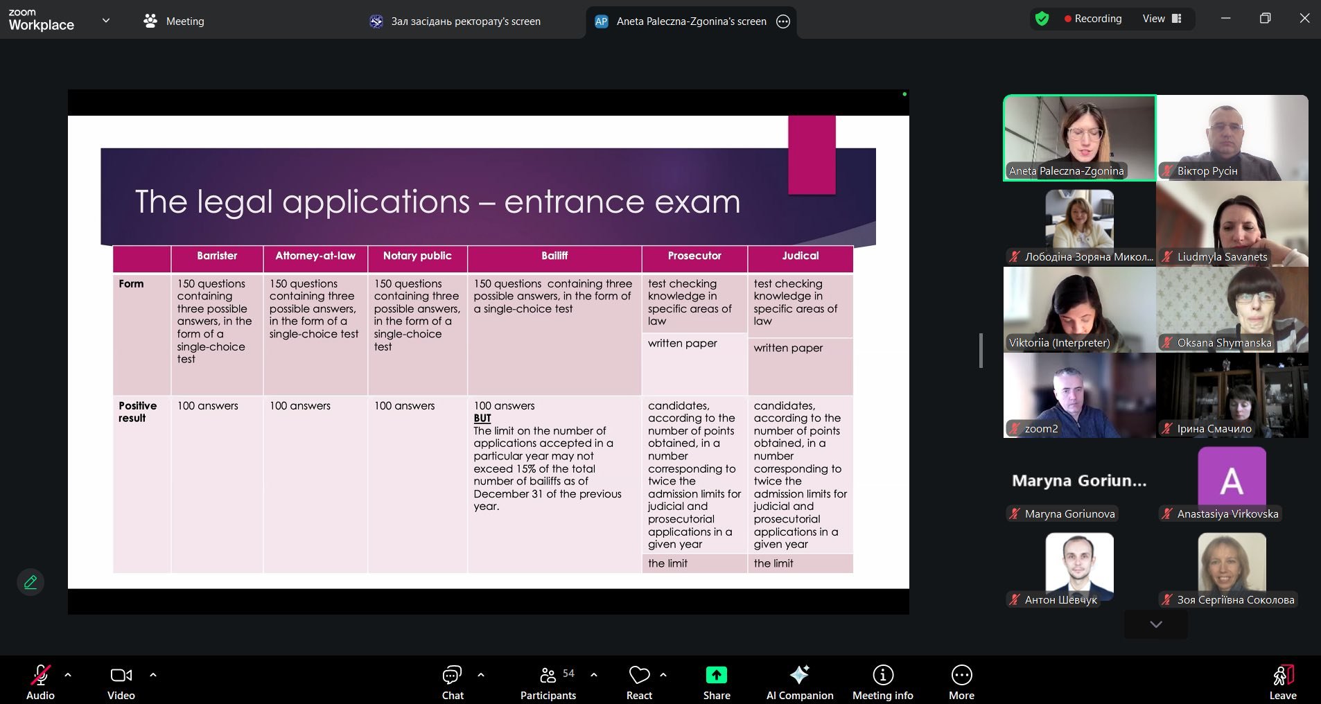Open the View layout options
Screen dimensions: 1321x704
[1162, 19]
